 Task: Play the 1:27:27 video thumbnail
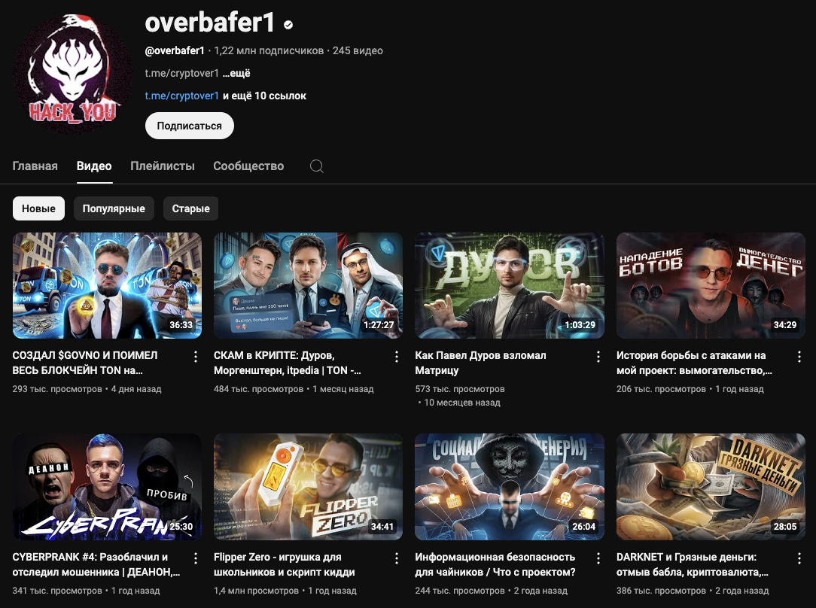coord(308,285)
